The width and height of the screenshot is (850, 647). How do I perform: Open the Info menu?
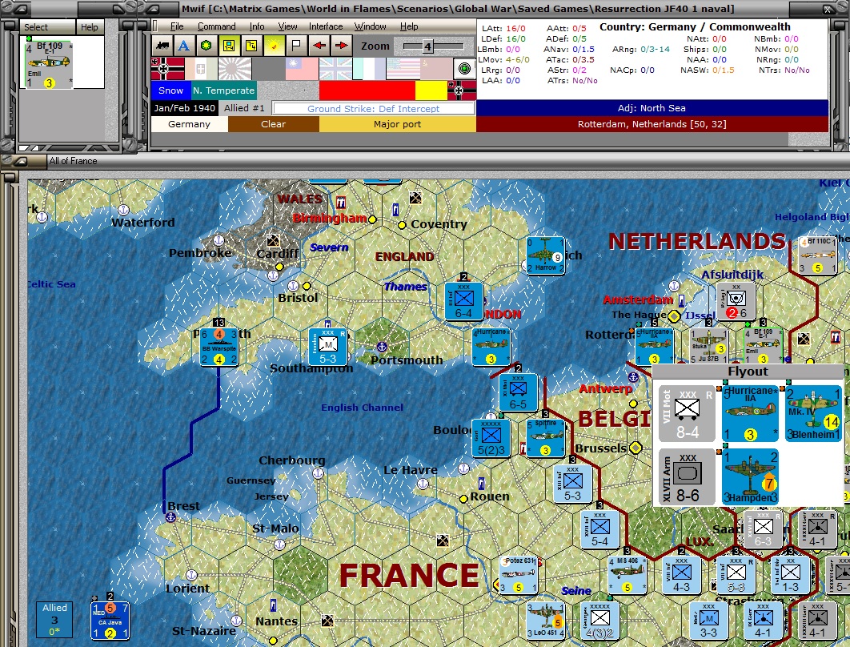[257, 26]
